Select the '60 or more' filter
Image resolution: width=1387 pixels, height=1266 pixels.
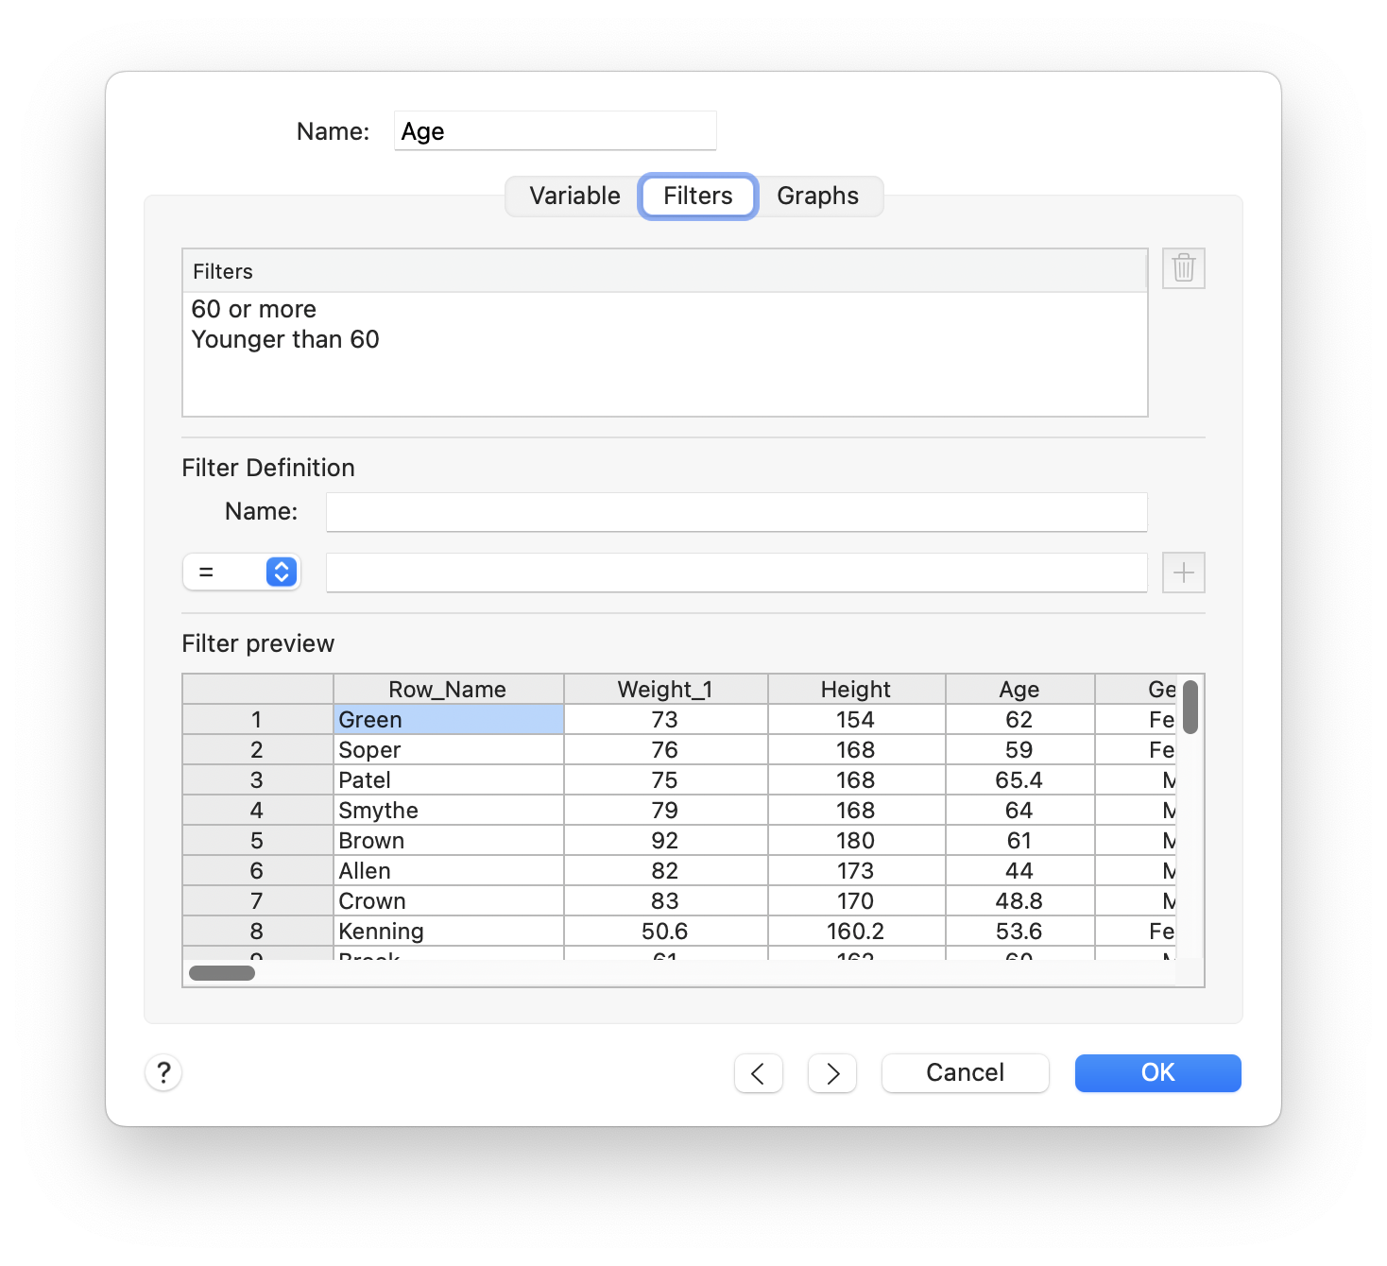click(253, 308)
